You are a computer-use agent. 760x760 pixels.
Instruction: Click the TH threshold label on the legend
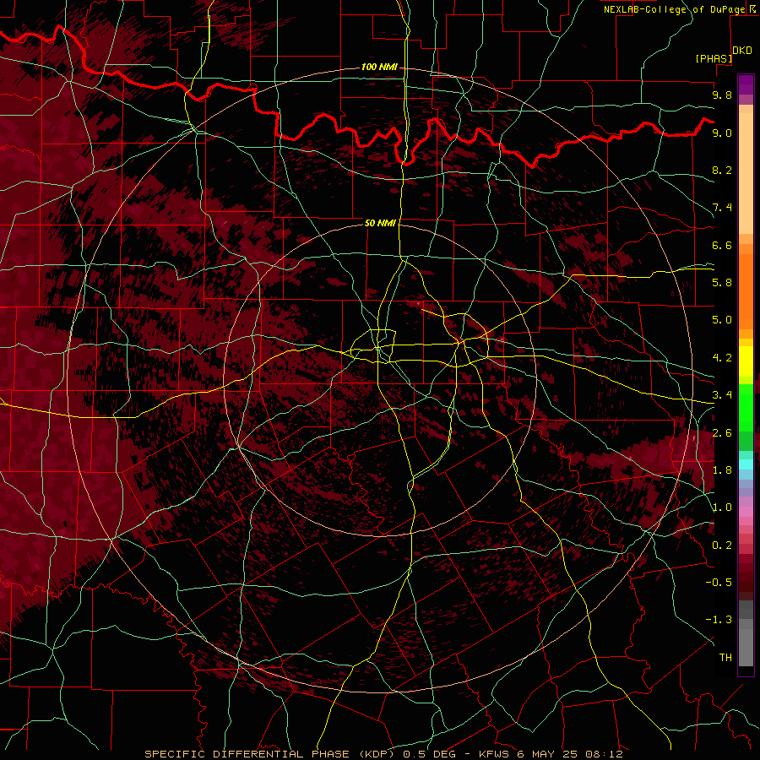(725, 658)
